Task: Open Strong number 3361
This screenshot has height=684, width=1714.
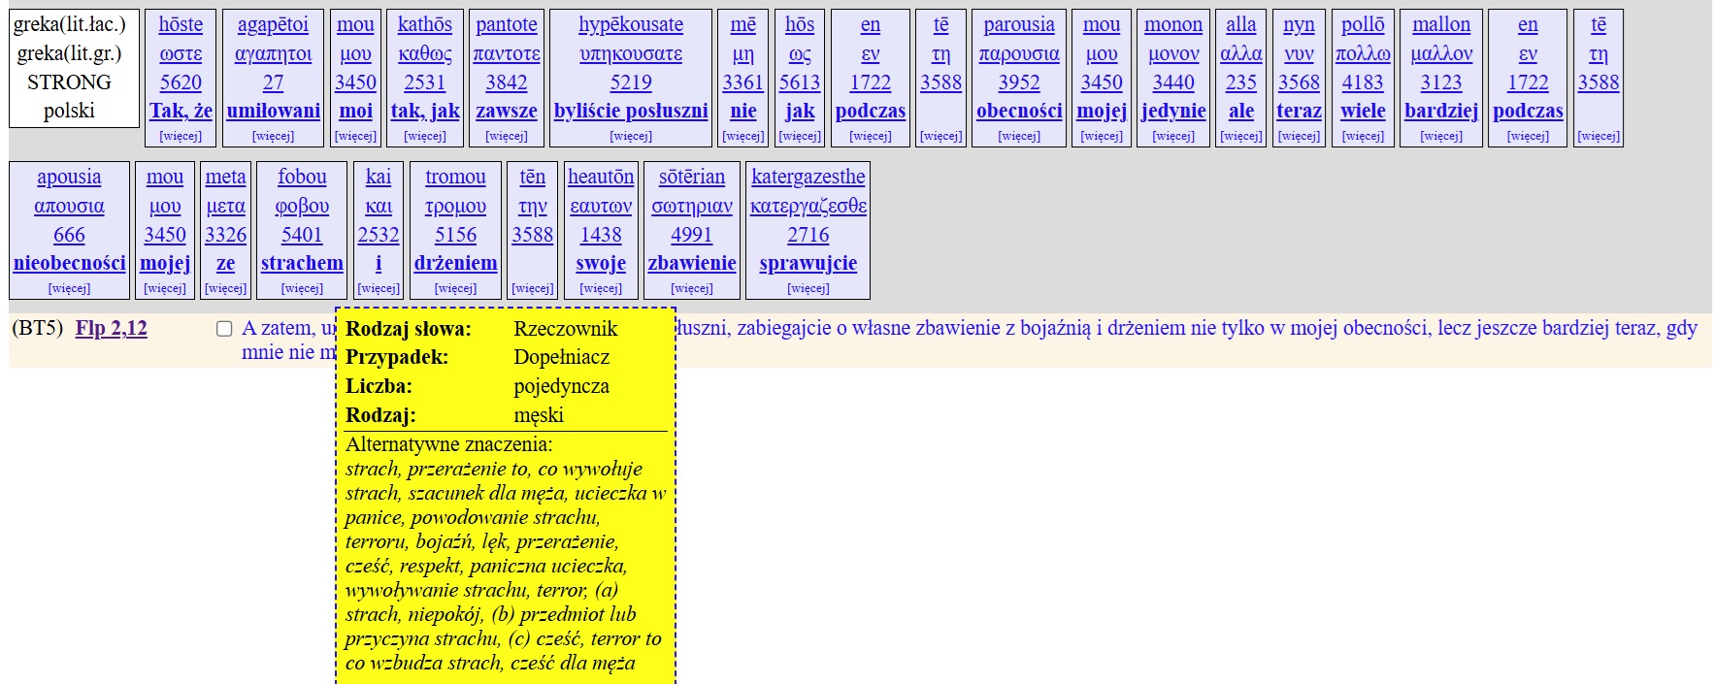Action: tap(743, 82)
